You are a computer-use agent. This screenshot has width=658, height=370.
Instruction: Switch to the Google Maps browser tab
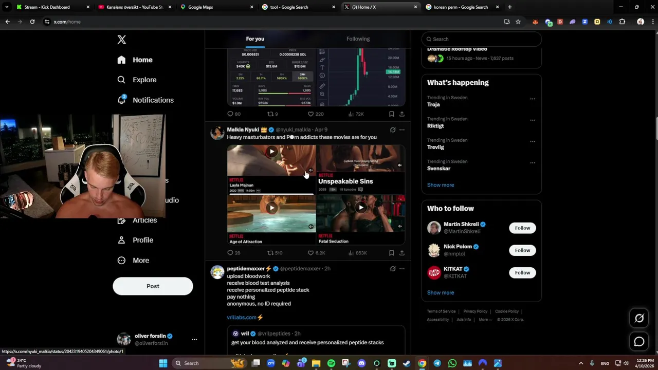(216, 7)
